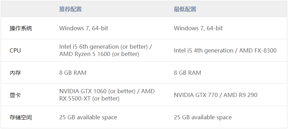
Task: Click the NVIDIA GTX 1060 text
Action: point(83,91)
